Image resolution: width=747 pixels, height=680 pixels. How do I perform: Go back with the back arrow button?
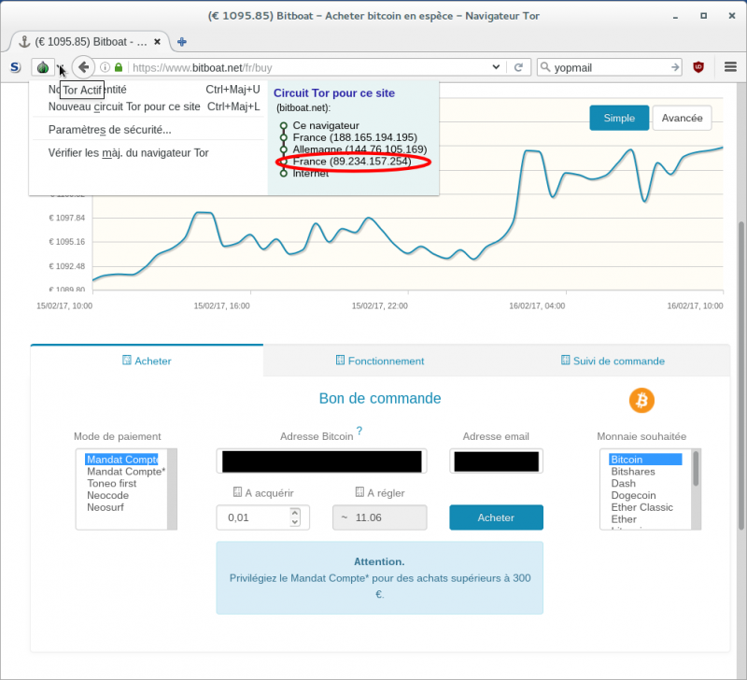[83, 67]
